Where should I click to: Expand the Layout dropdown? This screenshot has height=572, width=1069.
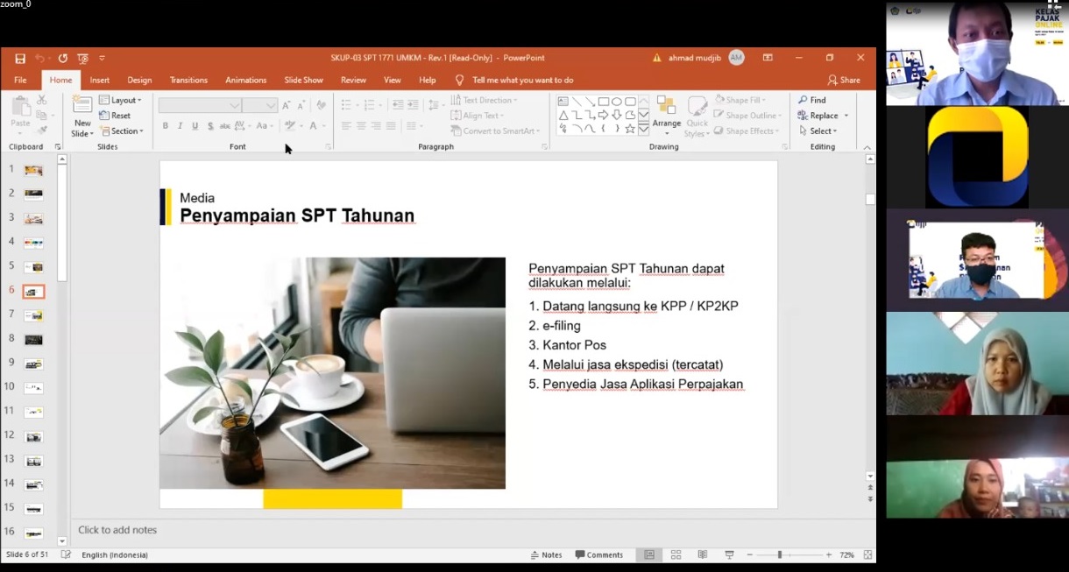(120, 100)
